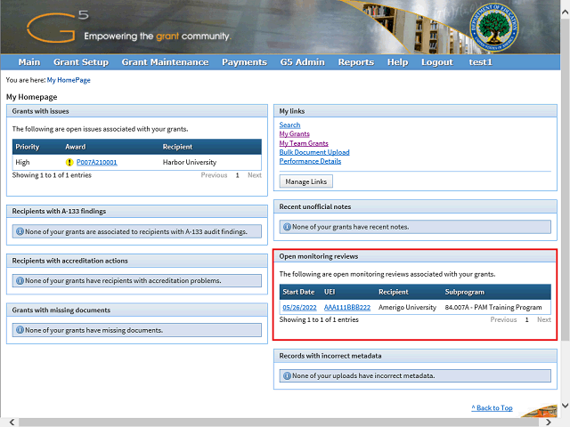Open the Reports menu

[x=355, y=62]
